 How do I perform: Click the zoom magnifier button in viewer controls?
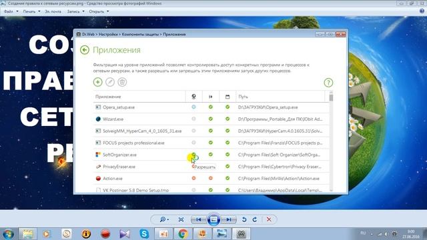[164, 219]
